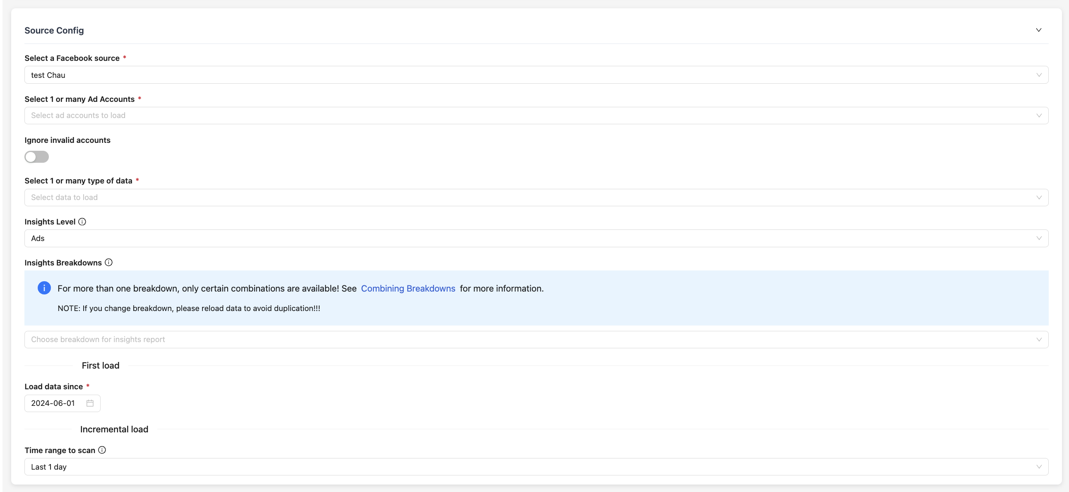The image size is (1069, 492).
Task: Click calendar icon in Load data since field
Action: pos(90,403)
